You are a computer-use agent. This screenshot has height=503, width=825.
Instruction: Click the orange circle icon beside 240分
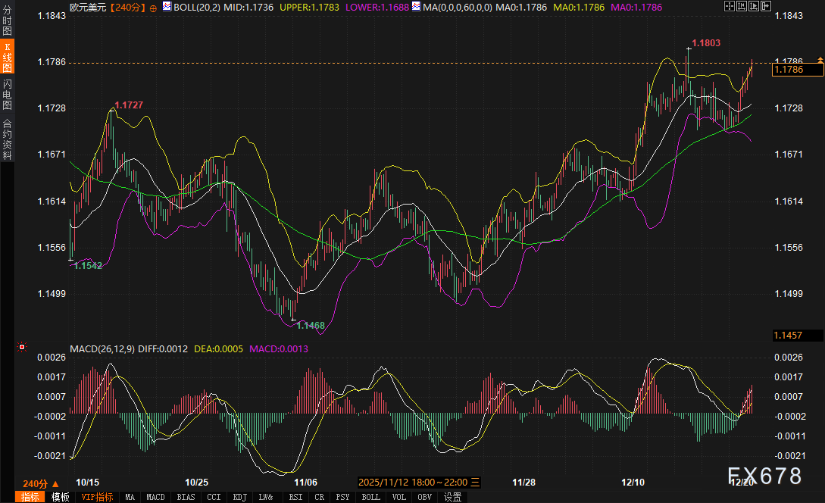point(154,7)
